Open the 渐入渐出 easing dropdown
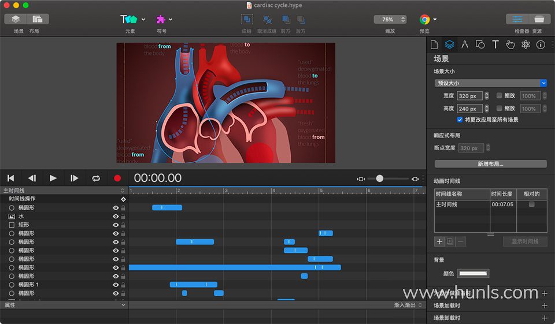 pyautogui.click(x=408, y=305)
